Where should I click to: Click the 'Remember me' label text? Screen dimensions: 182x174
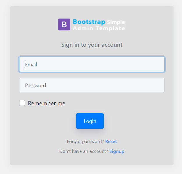[47, 103]
